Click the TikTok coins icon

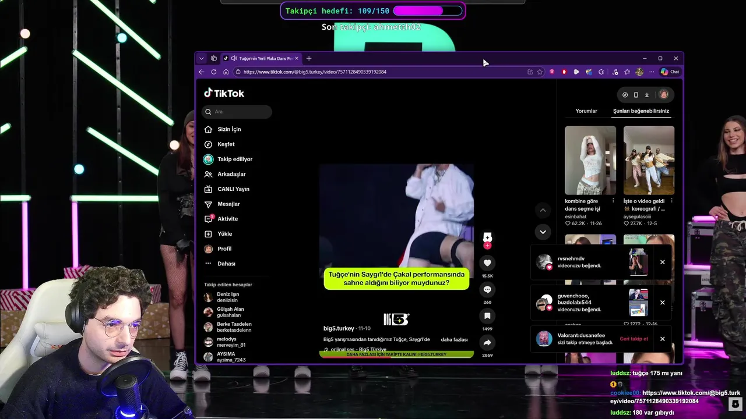[625, 95]
